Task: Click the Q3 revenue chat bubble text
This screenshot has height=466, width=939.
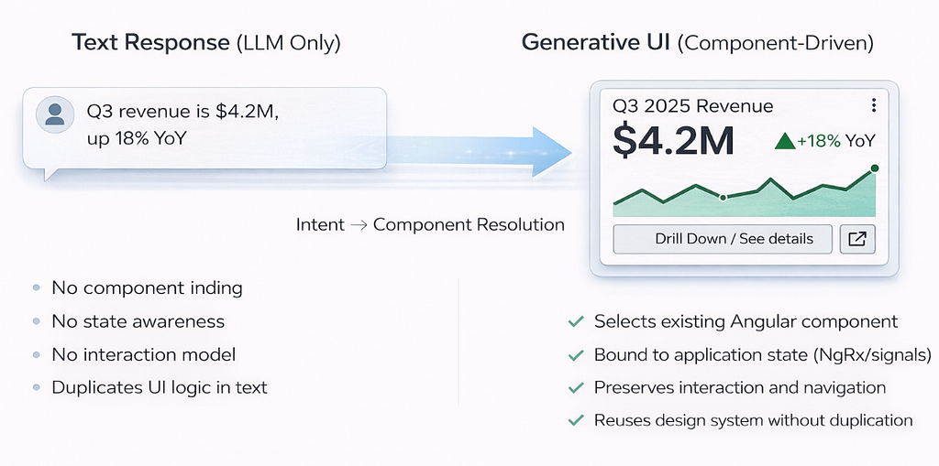Action: (x=182, y=125)
